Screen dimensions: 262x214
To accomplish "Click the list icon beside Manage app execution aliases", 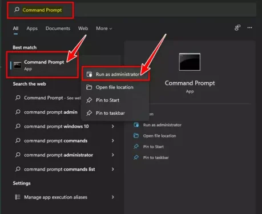I will 18,197.
